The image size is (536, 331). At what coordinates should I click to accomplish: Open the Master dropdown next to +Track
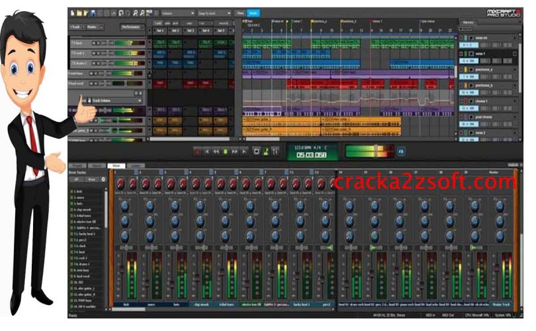(x=95, y=26)
